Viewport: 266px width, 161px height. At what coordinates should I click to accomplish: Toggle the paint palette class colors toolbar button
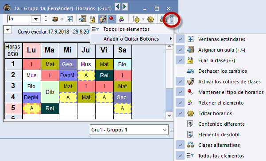pos(102,19)
